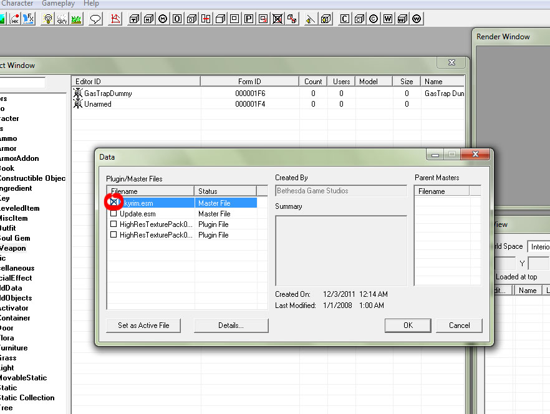Click the speech bubble dialogue icon

point(95,19)
